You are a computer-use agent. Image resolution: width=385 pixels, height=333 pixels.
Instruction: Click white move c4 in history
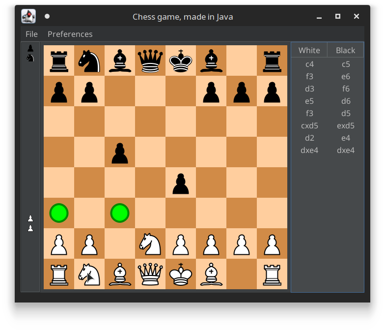click(x=309, y=64)
